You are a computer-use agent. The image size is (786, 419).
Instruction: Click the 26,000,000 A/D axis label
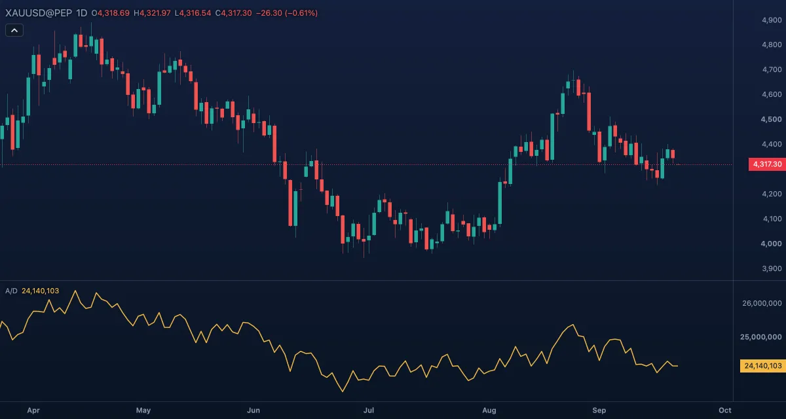(762, 303)
